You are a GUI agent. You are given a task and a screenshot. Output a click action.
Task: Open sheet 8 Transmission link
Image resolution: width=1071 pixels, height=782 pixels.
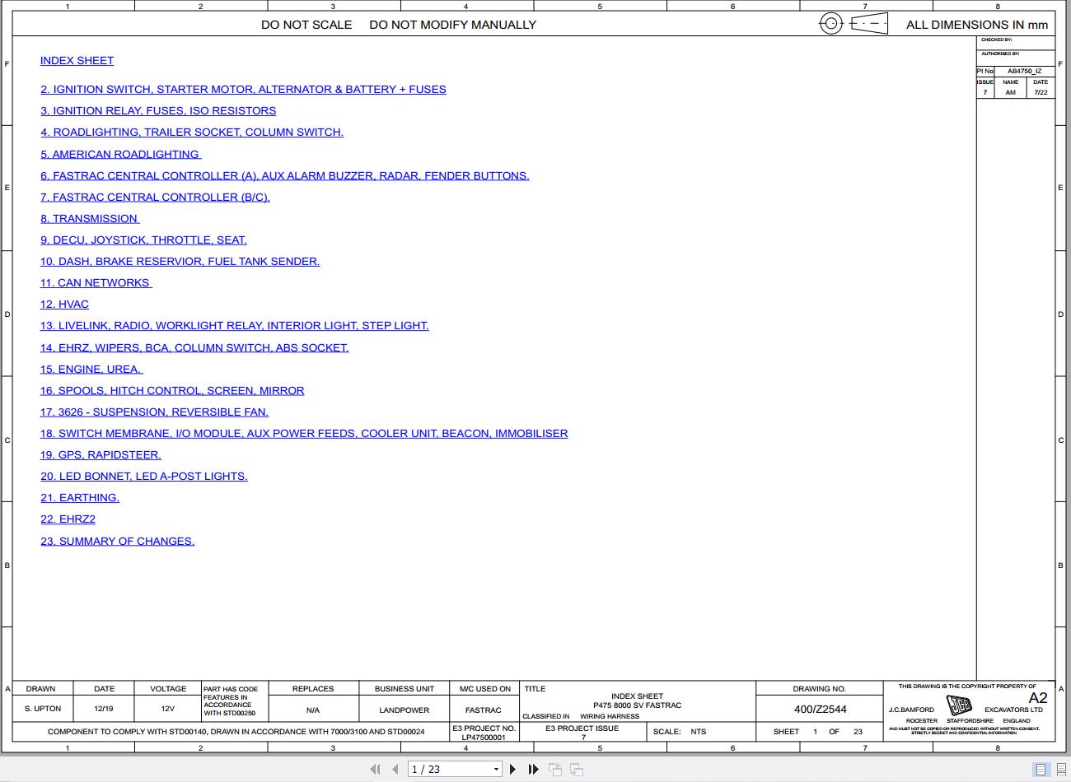click(90, 218)
